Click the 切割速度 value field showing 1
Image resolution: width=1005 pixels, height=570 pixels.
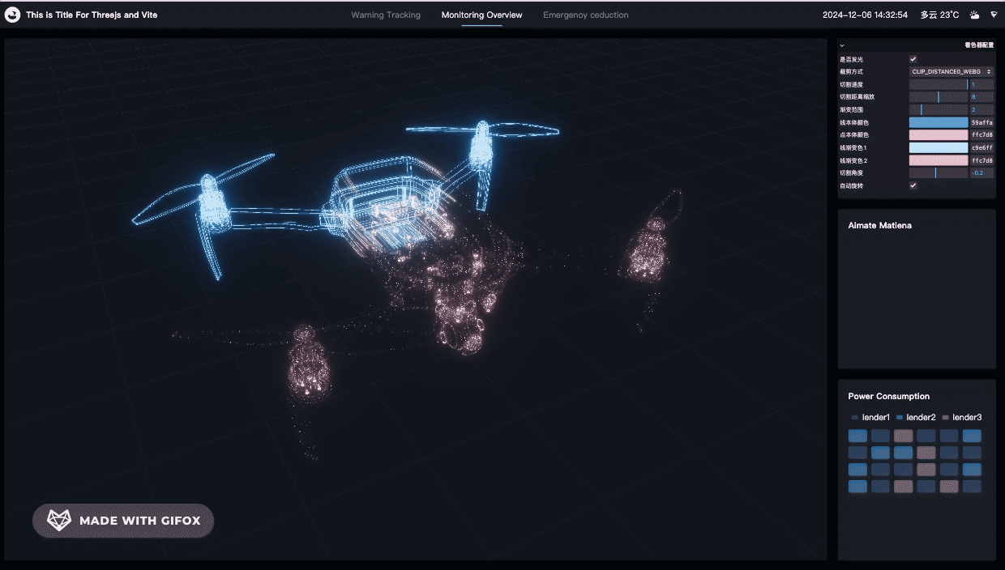pos(981,84)
